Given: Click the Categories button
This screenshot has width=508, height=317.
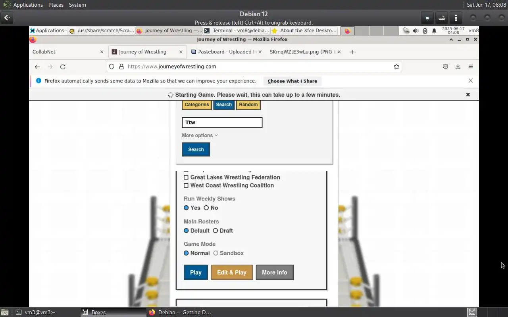Looking at the screenshot, I should [x=197, y=105].
